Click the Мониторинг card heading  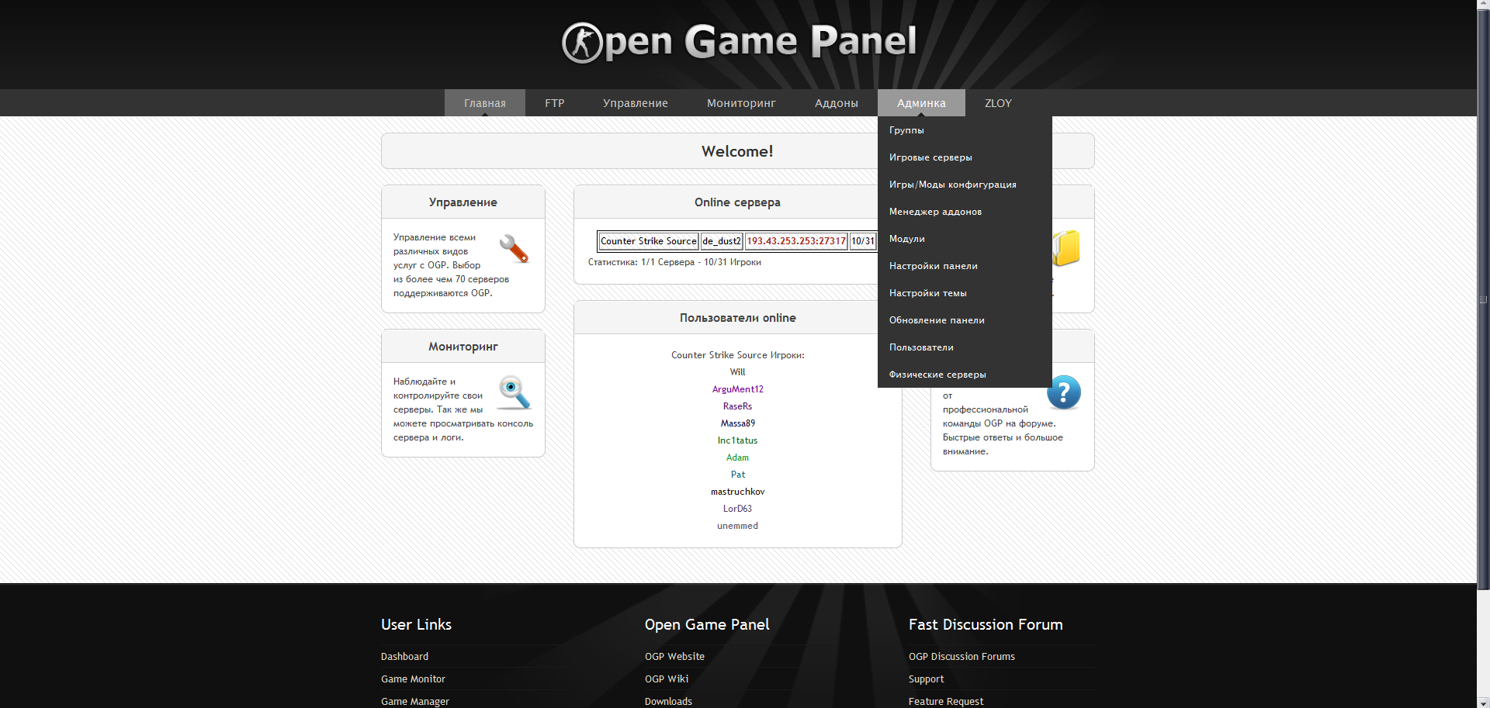[x=463, y=347]
